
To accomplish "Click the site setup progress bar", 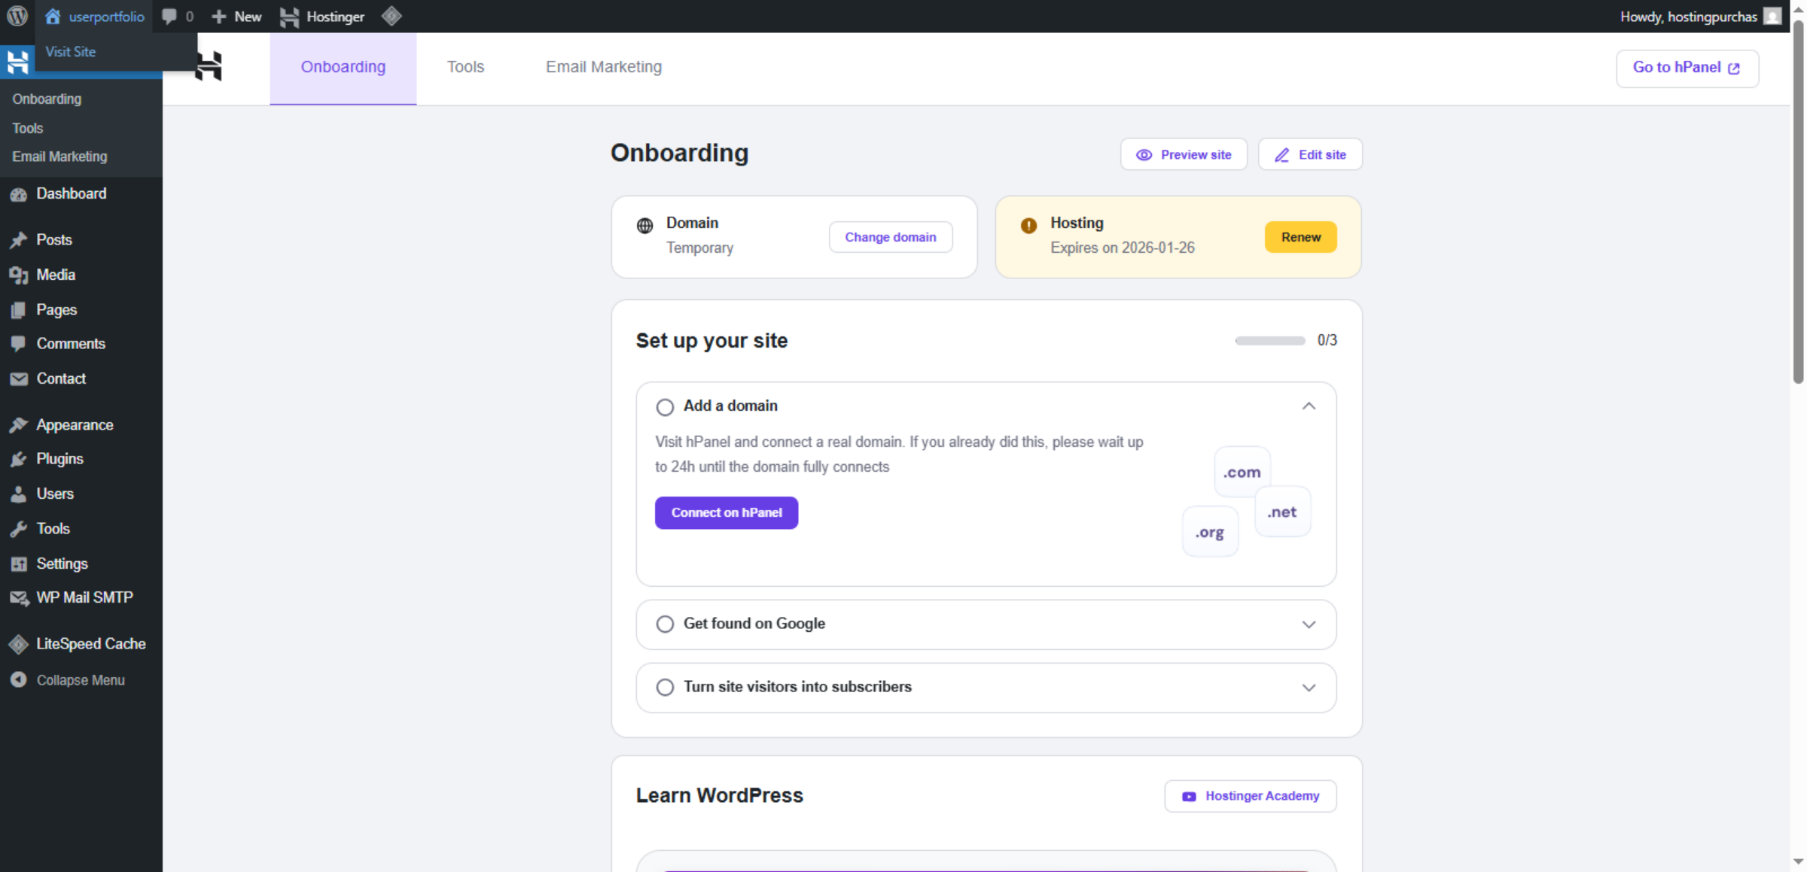I will click(1269, 340).
